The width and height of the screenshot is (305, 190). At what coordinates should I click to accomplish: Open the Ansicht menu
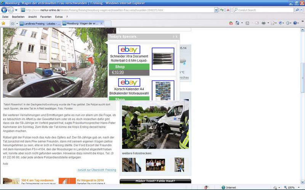coord(32,17)
